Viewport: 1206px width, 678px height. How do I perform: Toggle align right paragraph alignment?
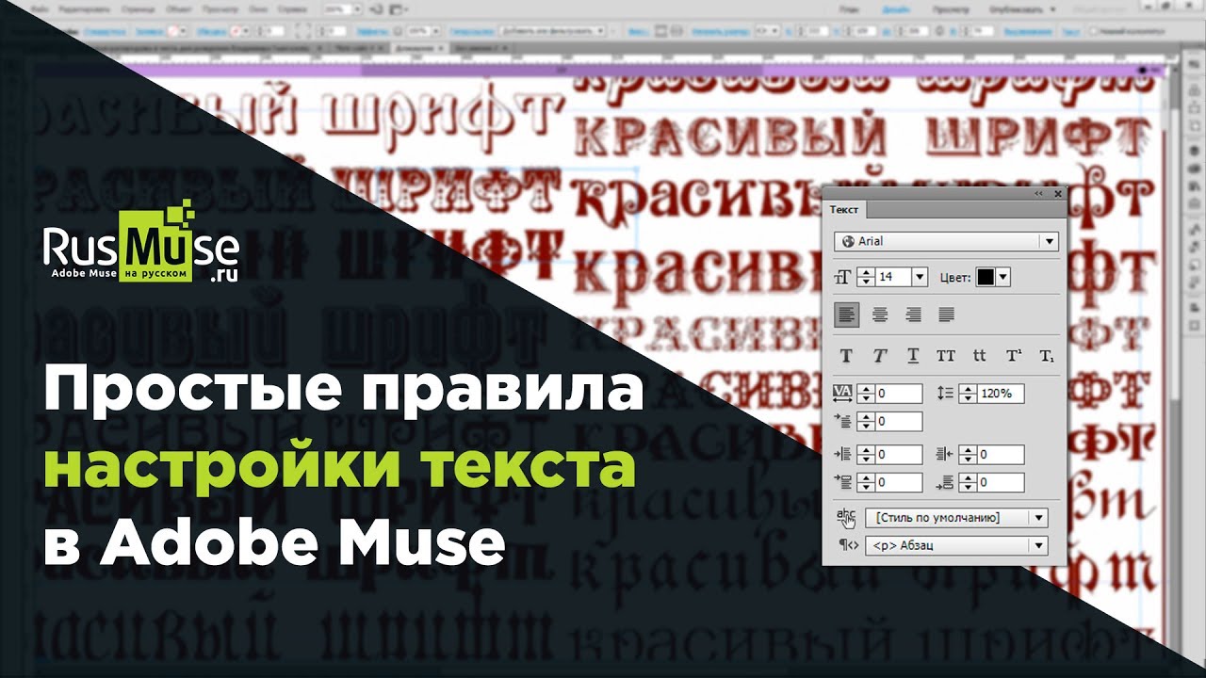(913, 315)
